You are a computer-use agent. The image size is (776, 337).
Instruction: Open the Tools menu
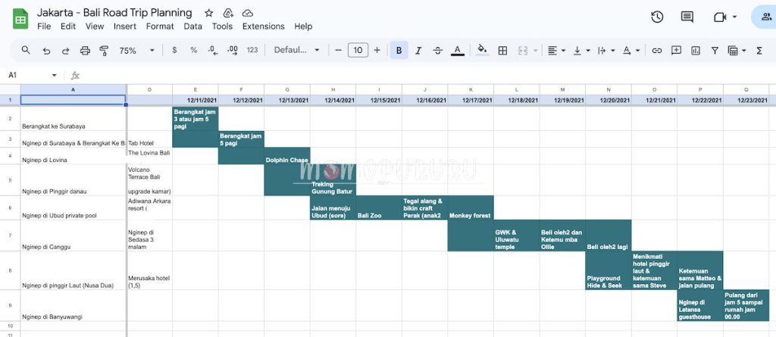(x=222, y=27)
